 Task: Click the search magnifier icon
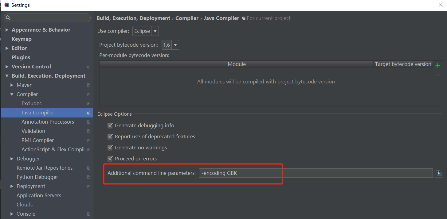(8, 18)
